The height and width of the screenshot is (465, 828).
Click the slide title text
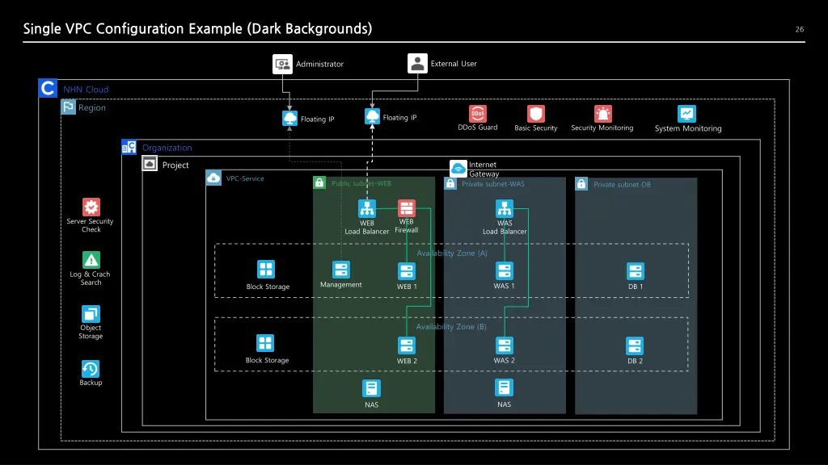point(197,28)
